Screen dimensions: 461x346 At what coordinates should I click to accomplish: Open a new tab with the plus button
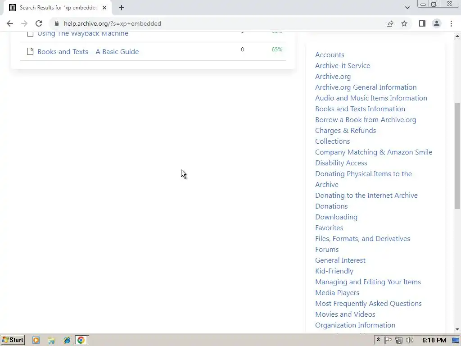click(122, 8)
